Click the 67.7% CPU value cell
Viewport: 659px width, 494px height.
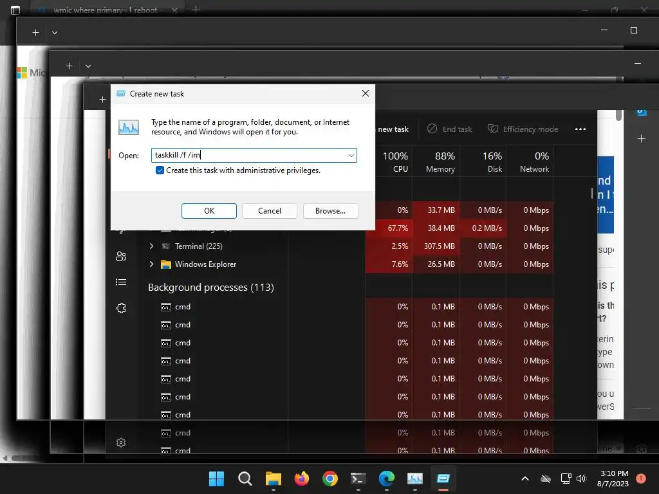pyautogui.click(x=389, y=228)
